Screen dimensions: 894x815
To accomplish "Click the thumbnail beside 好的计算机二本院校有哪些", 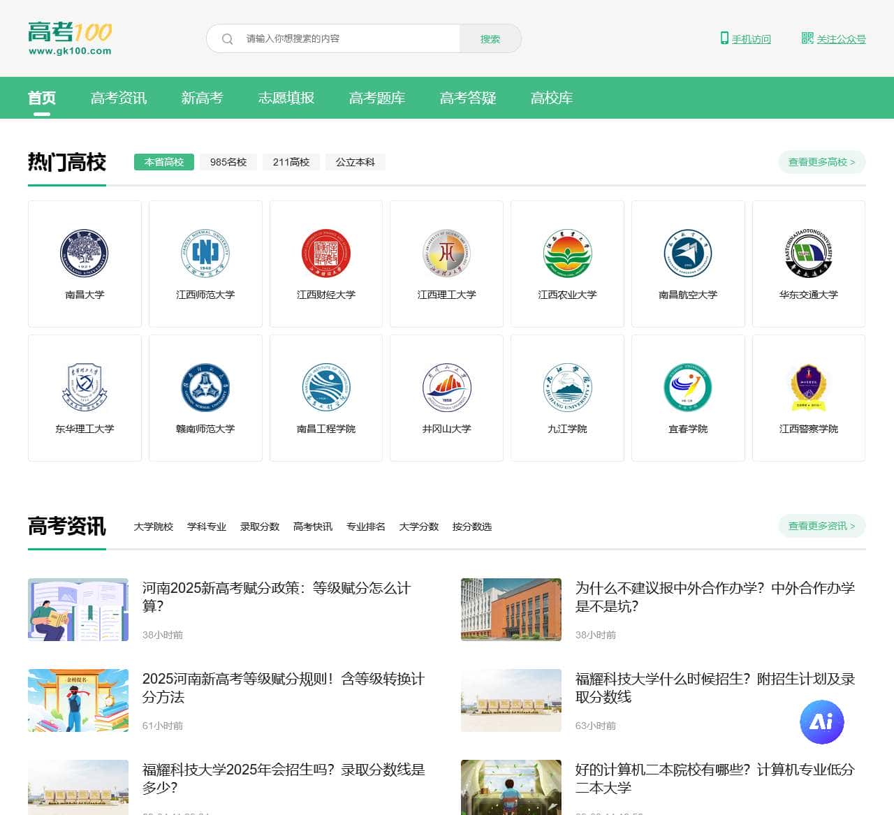I will pyautogui.click(x=511, y=787).
